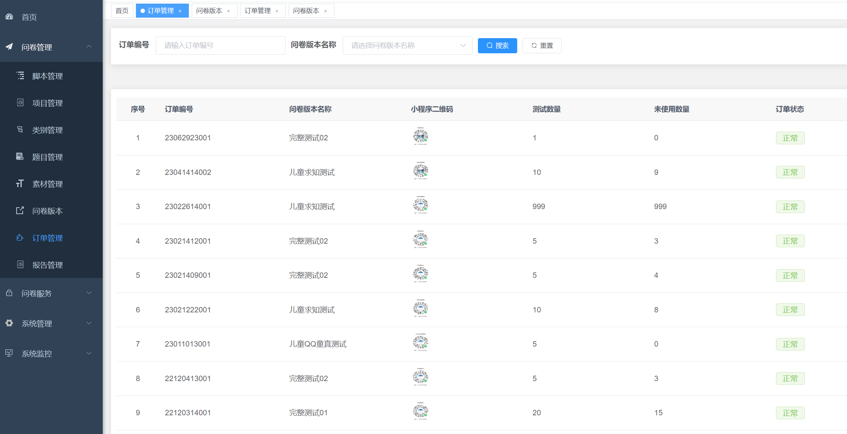
Task: Switch to the 首页 tab
Action: click(x=122, y=11)
